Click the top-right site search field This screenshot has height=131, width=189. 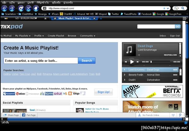[x=156, y=26]
